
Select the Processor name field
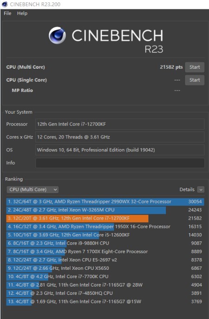tap(120, 124)
